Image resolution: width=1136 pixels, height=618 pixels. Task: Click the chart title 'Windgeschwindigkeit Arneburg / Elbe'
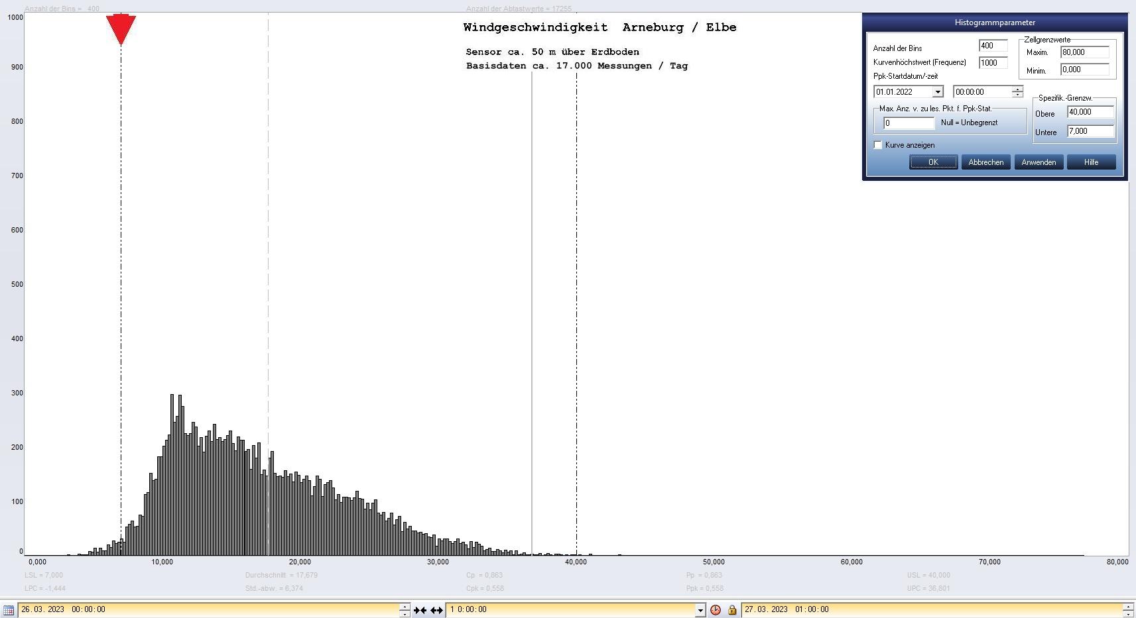(x=600, y=27)
